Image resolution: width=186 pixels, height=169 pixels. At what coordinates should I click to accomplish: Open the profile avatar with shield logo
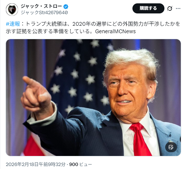click(12, 9)
